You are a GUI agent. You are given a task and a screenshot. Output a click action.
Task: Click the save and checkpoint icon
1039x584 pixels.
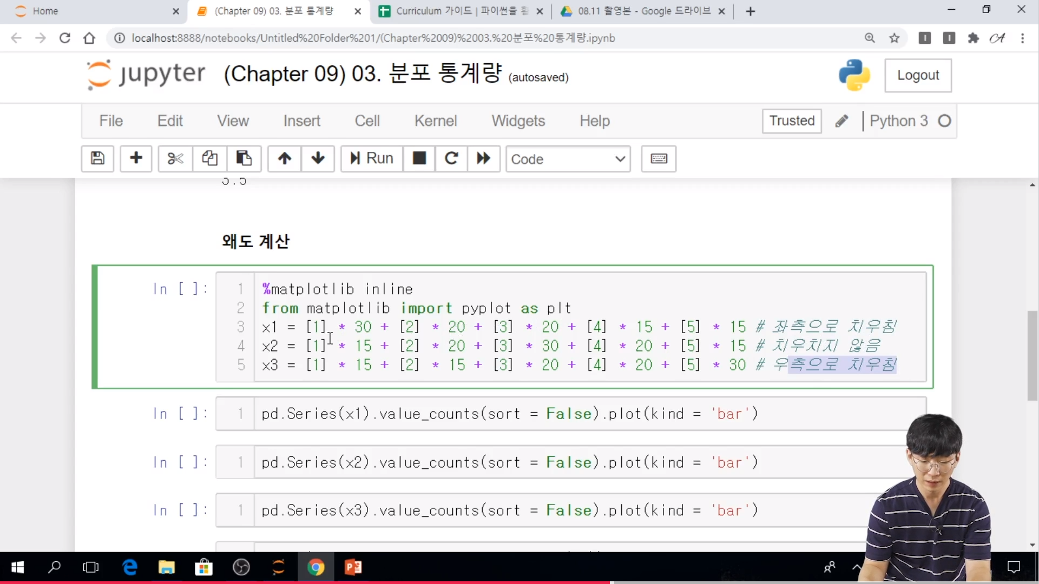(x=97, y=158)
